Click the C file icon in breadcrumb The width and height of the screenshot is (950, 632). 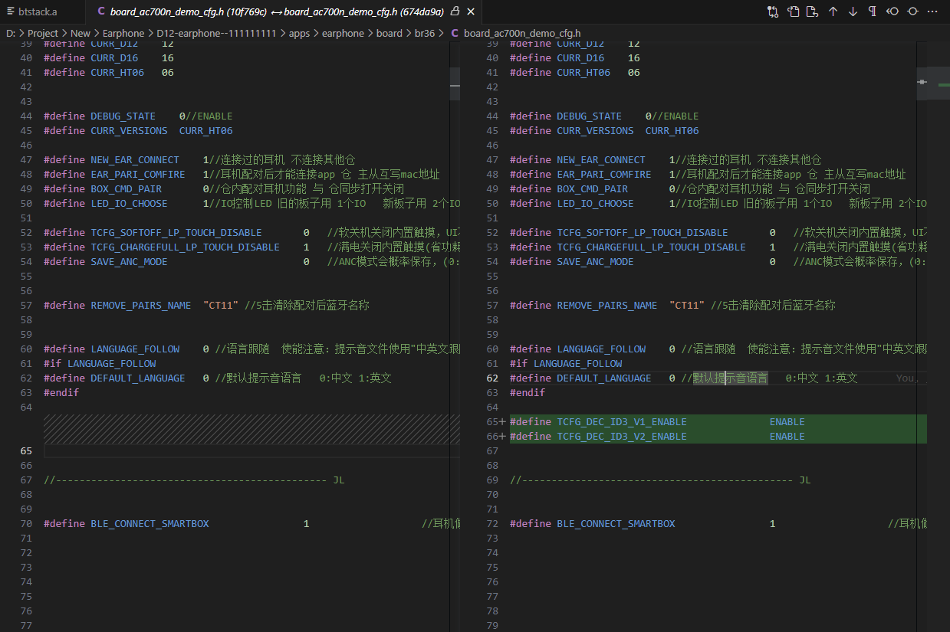point(455,33)
